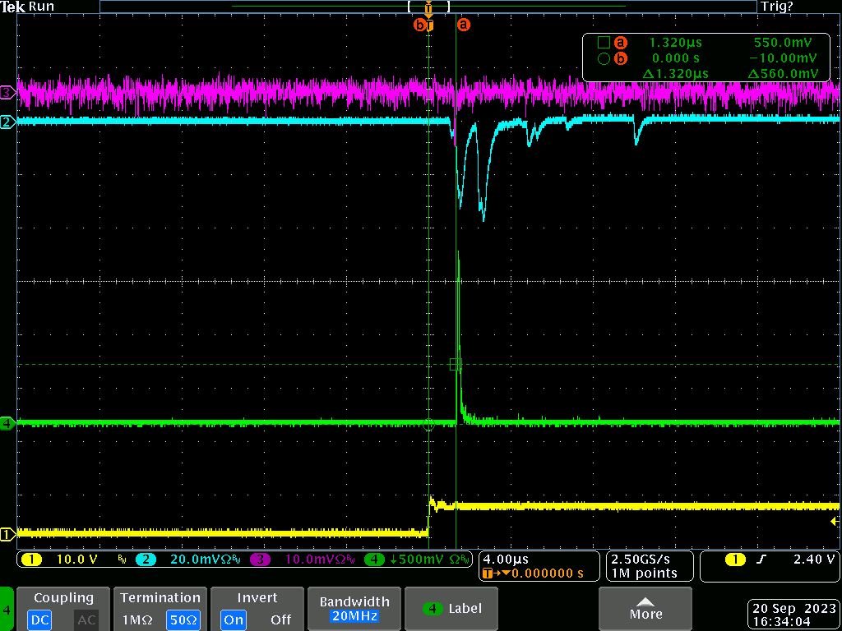Click the channel 3 magenta ground marker
Screen dimensions: 842x631
(x=7, y=92)
